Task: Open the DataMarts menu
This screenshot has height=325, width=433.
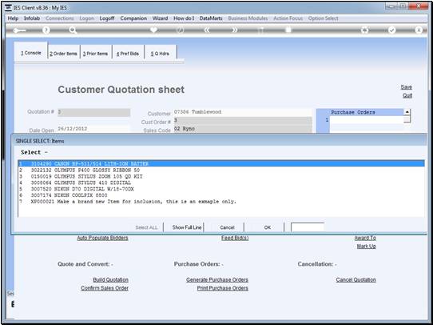Action: pos(211,18)
